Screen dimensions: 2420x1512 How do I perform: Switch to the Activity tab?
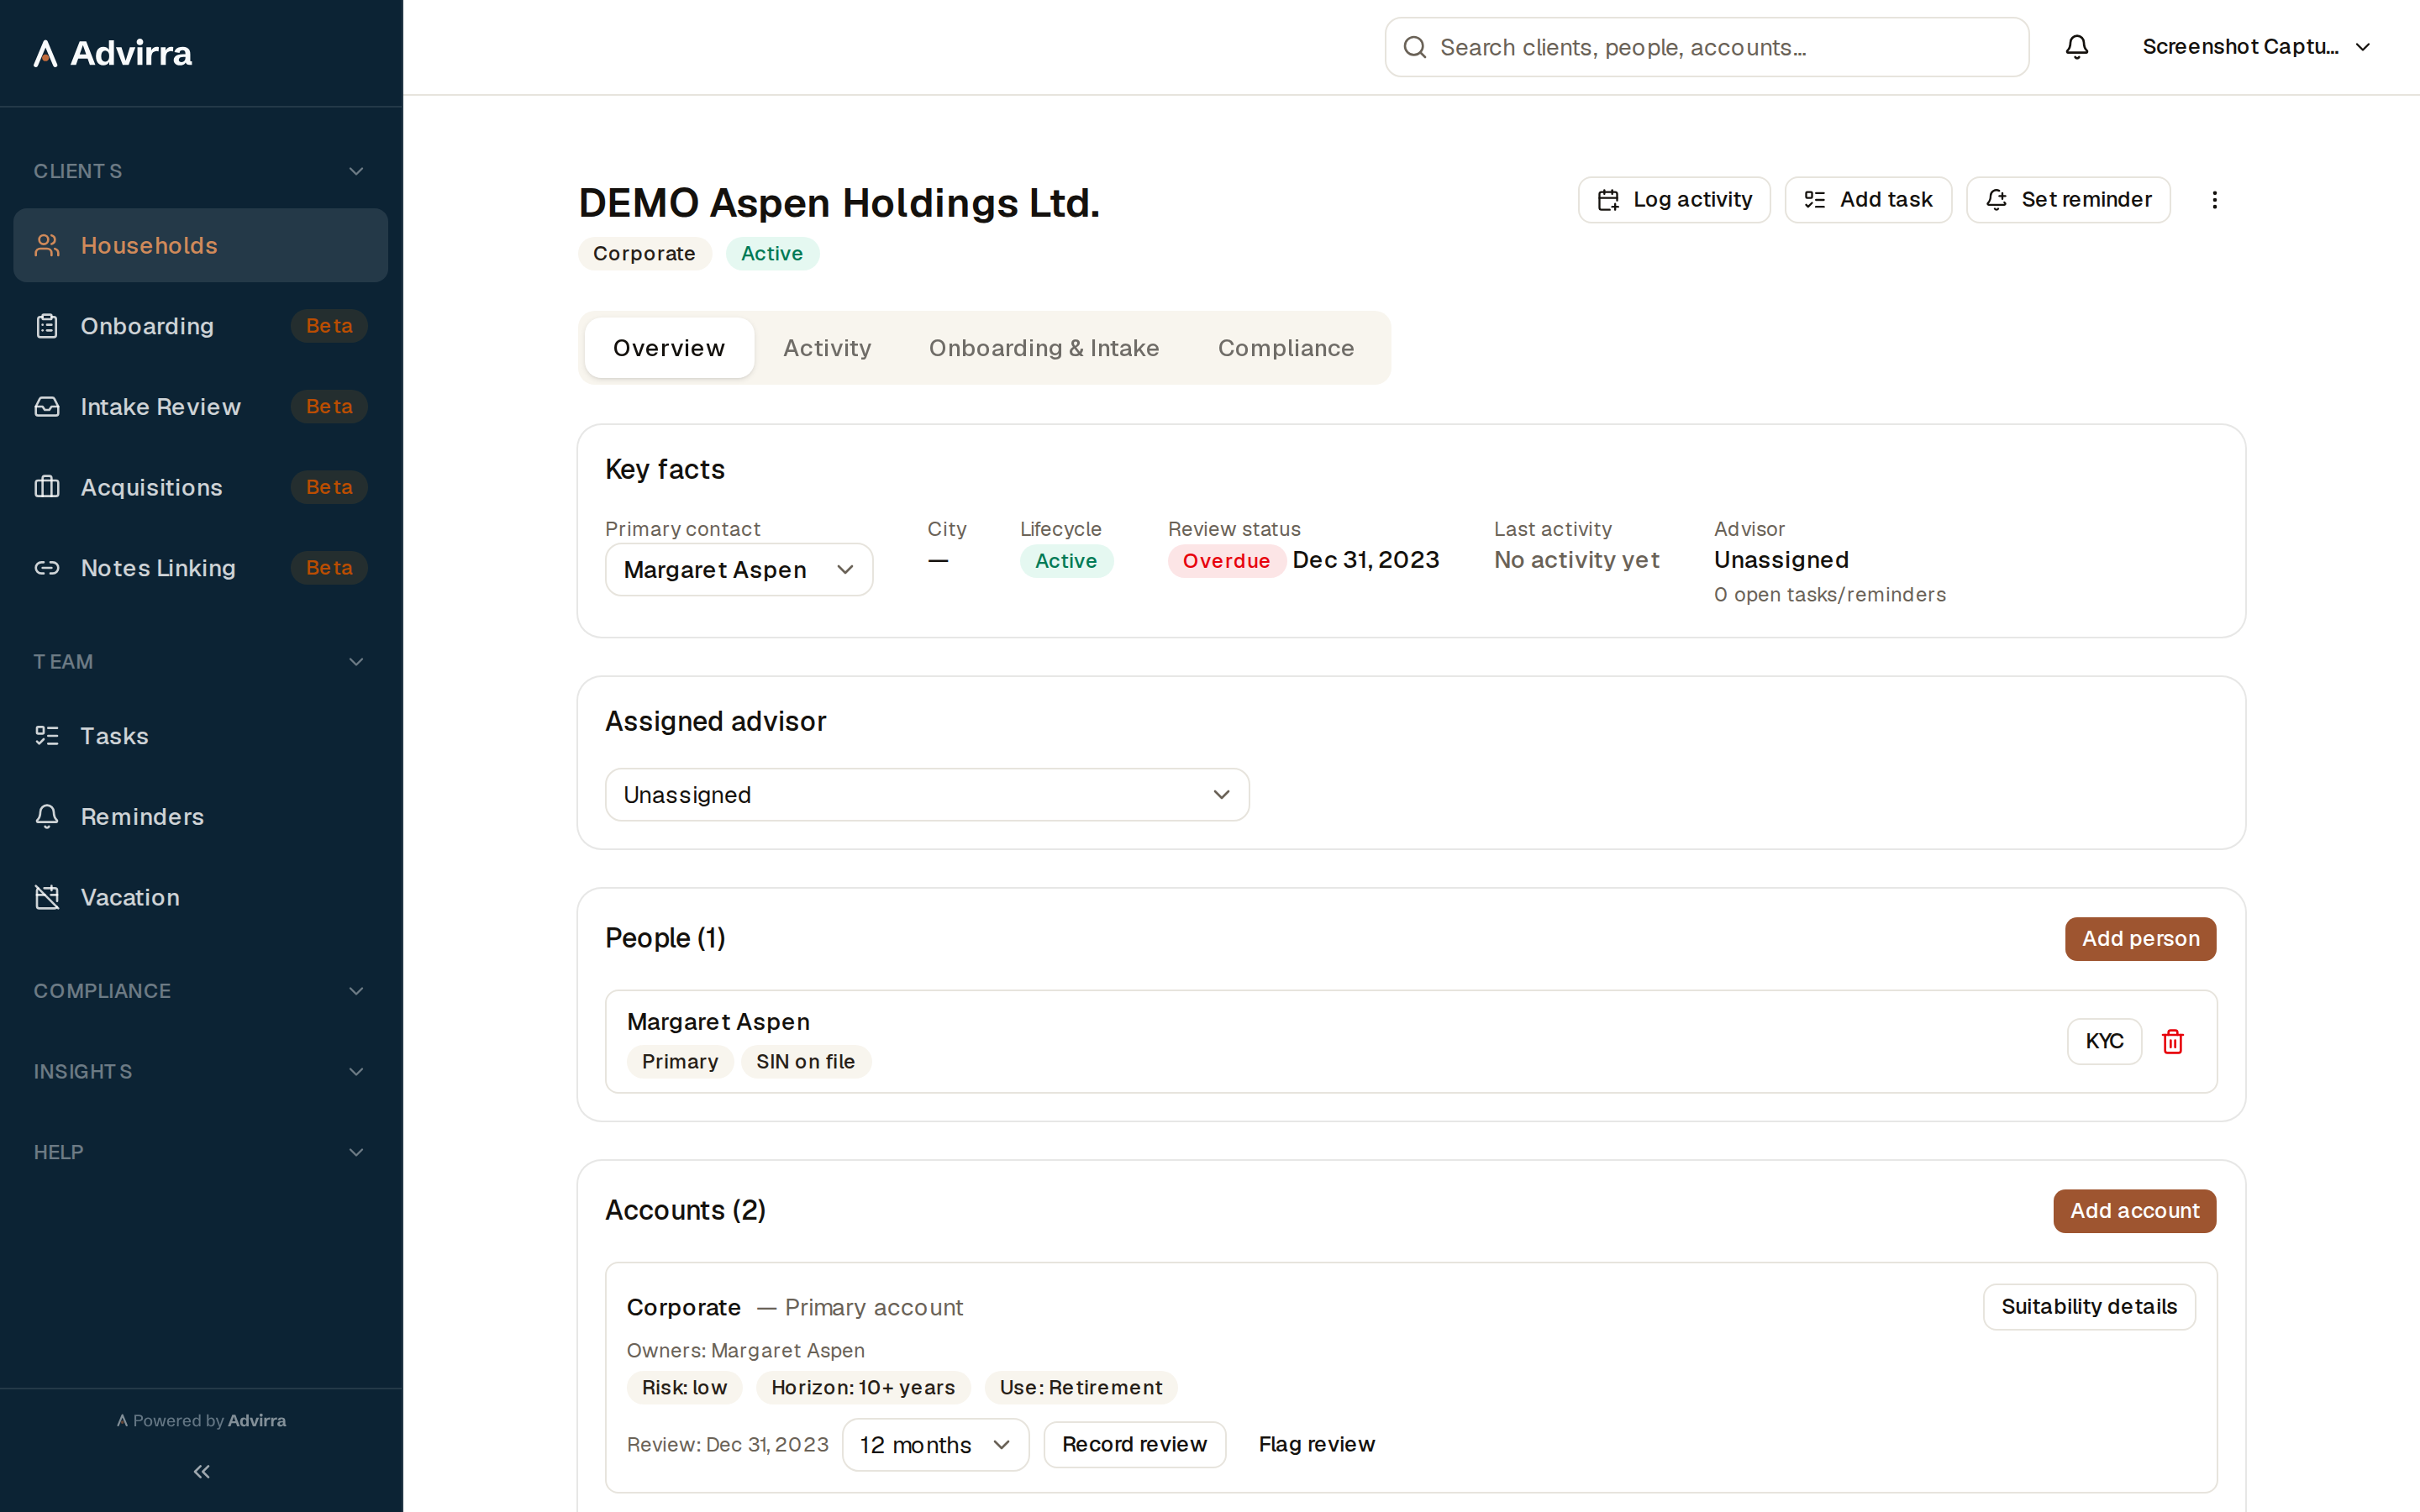coord(827,348)
